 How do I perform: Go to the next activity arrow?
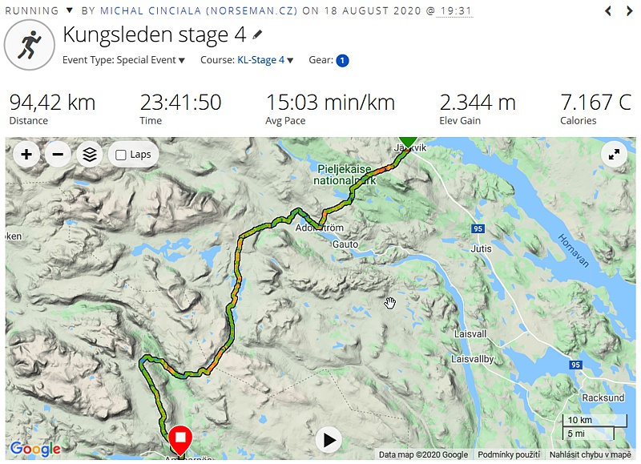629,11
